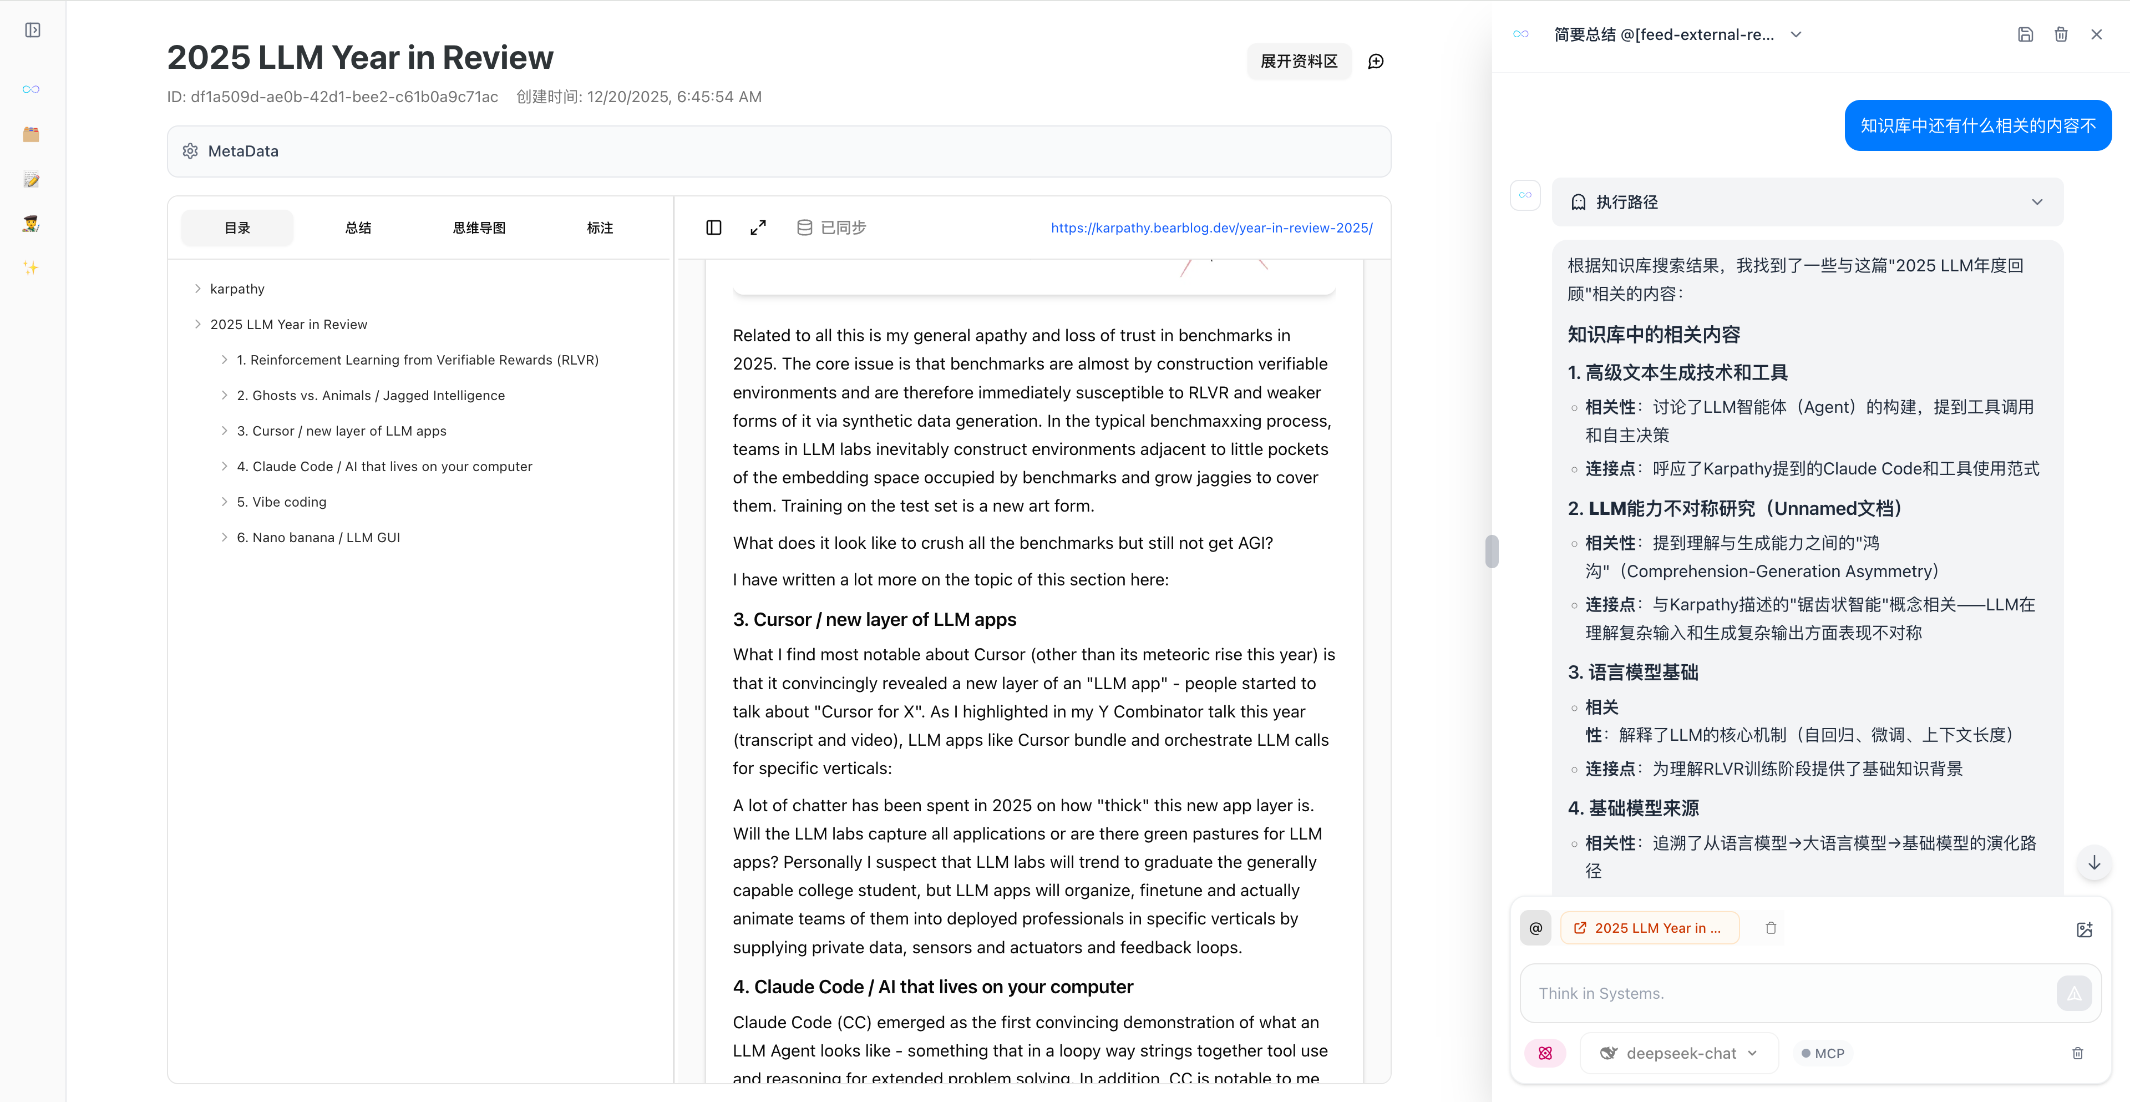Expand reader to fullscreen with arrows icon
Screen dimensions: 2130x1102
pyautogui.click(x=757, y=228)
